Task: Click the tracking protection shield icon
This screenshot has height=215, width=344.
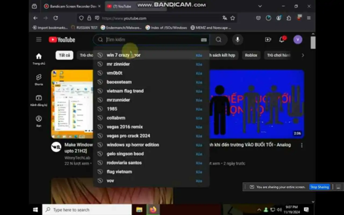Action: click(x=81, y=18)
